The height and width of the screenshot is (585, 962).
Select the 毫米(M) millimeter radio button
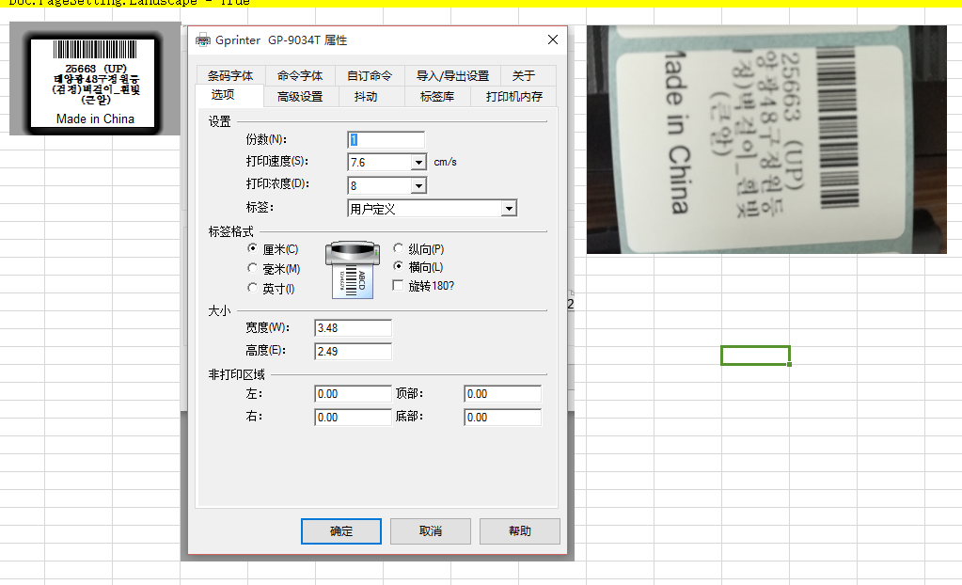click(x=252, y=268)
